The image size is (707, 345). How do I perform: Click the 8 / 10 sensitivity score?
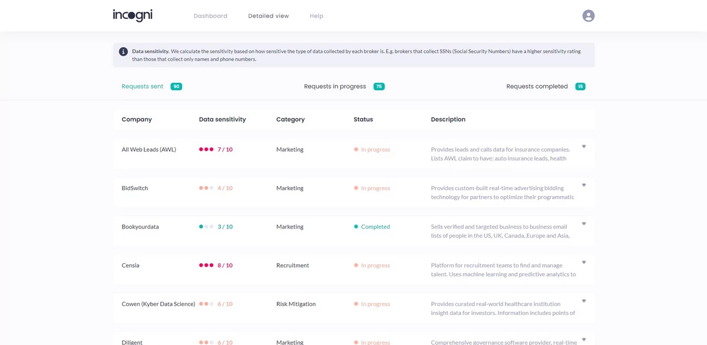click(x=225, y=266)
